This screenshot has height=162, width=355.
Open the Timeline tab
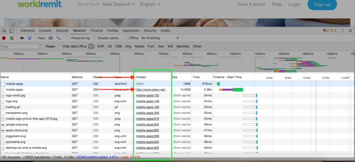[x=96, y=31]
